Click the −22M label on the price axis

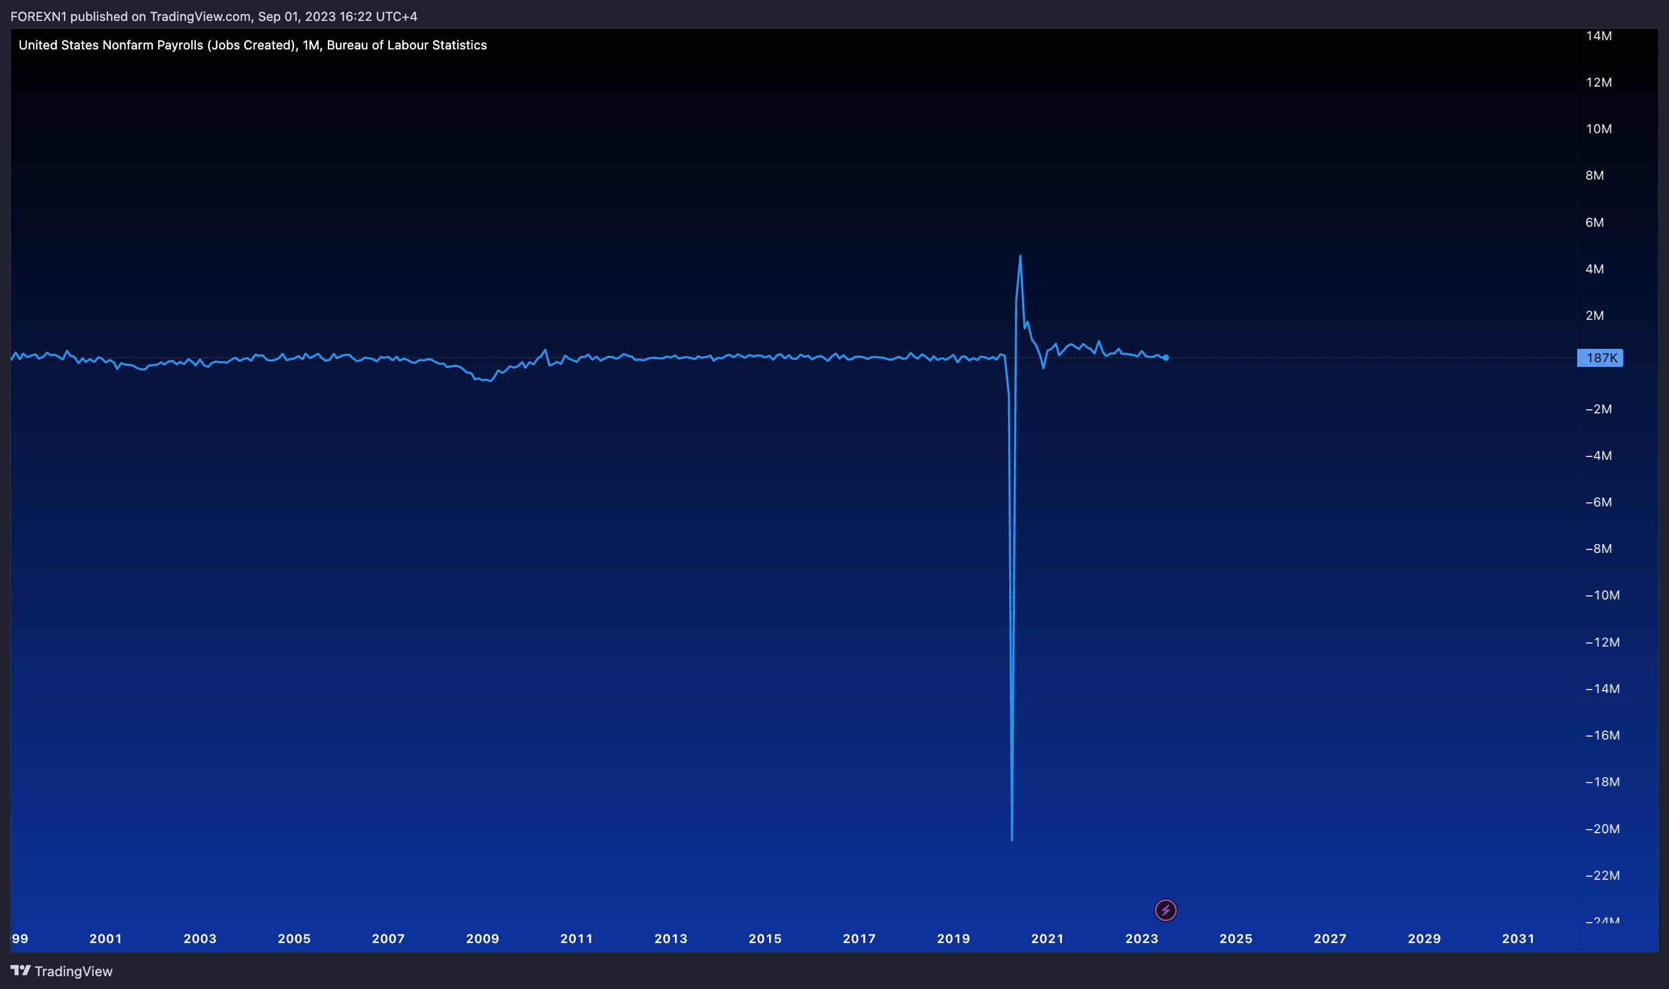point(1602,875)
